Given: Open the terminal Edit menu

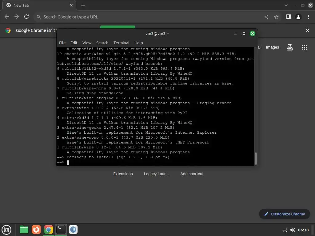Looking at the screenshot, I should tap(74, 43).
